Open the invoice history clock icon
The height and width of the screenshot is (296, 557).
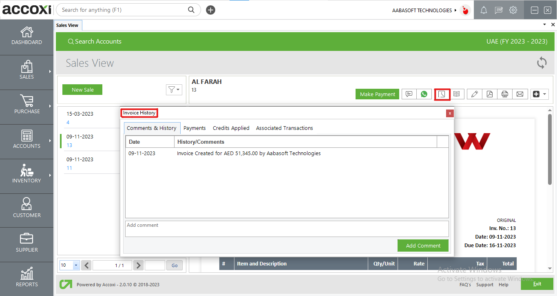[442, 94]
